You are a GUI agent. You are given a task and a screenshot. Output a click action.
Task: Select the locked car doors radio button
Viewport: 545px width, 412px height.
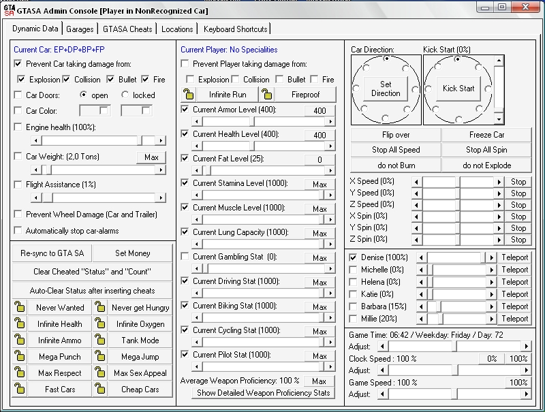125,95
